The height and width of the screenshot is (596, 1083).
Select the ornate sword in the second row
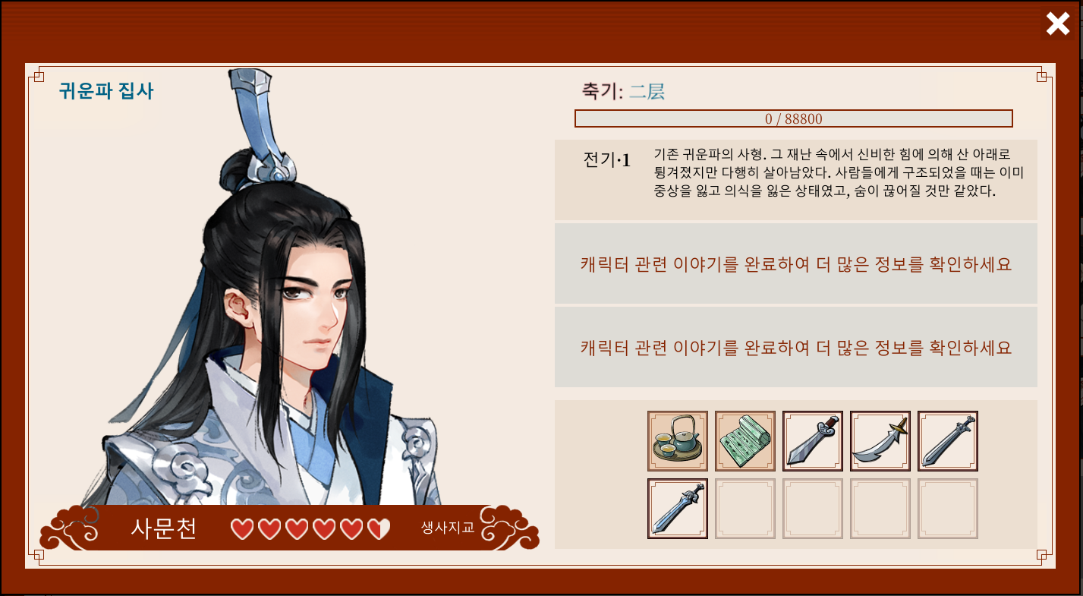point(678,509)
